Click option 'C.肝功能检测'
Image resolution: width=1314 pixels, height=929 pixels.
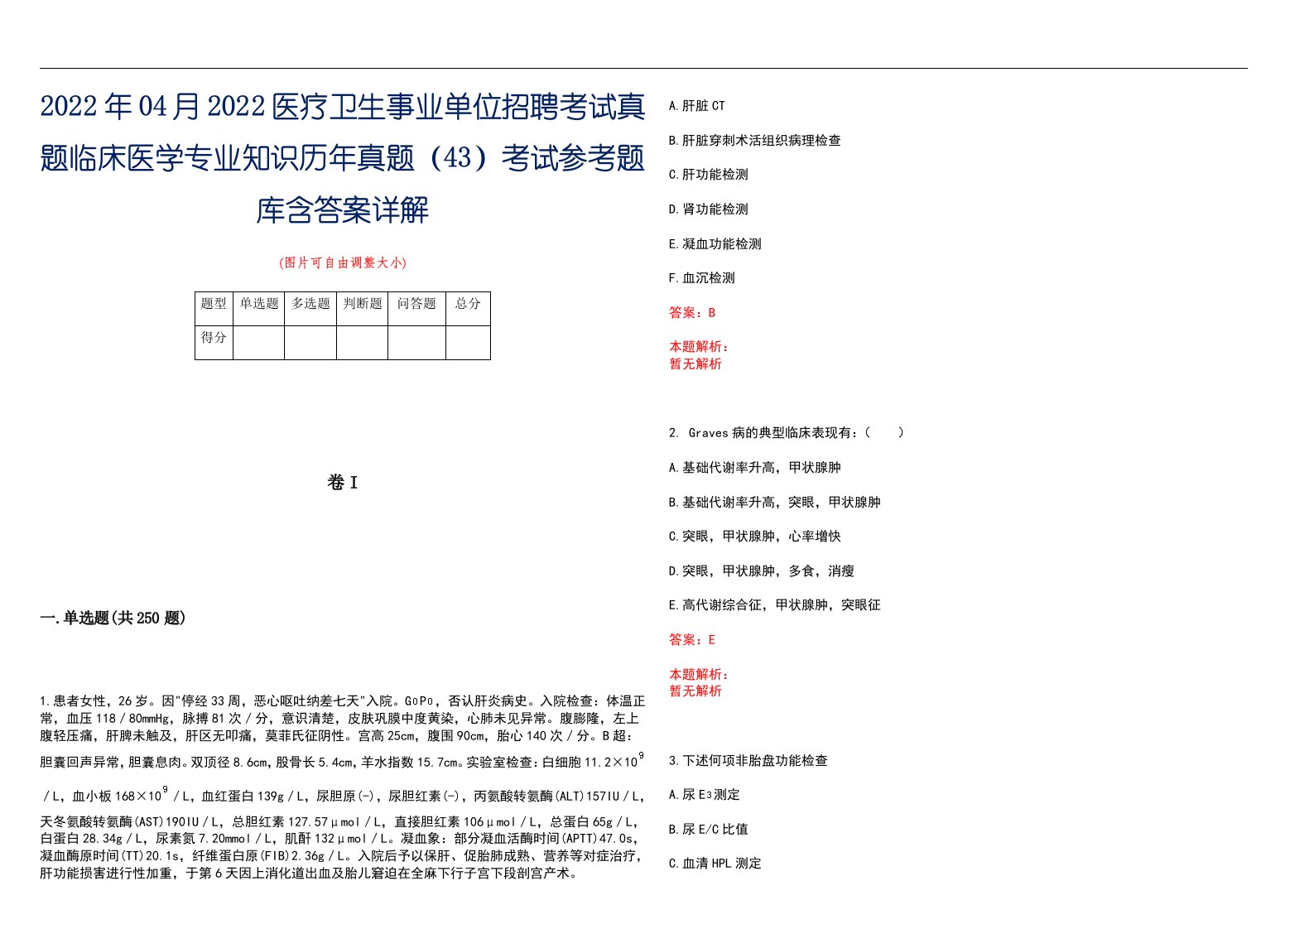pos(708,175)
